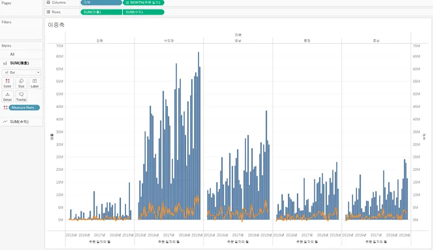Open the Size mark card
This screenshot has width=433, height=250.
(21, 83)
